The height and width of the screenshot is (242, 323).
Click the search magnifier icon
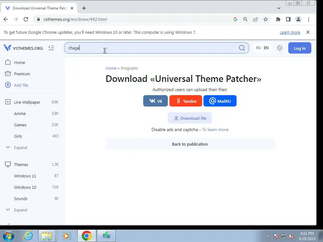pyautogui.click(x=242, y=48)
